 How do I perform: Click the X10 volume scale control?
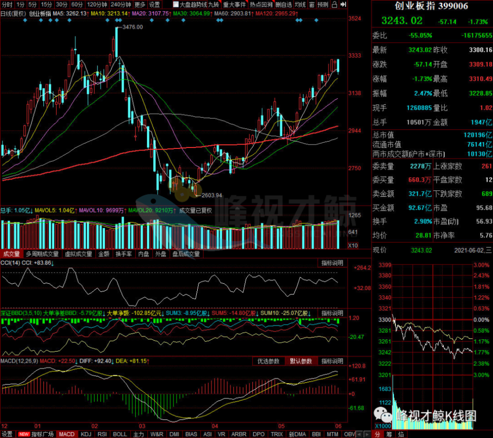point(353,246)
